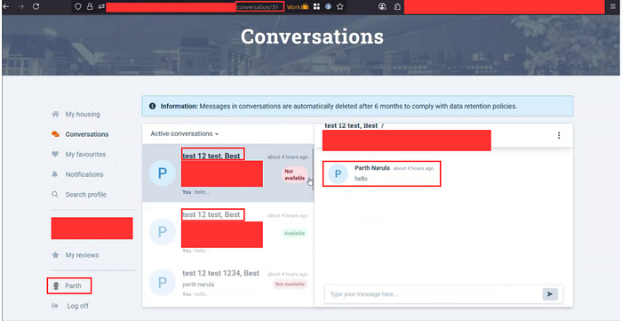Click the padlock site security icon
Screen dimensions: 622x321
coord(90,7)
